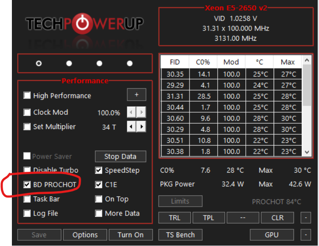The width and height of the screenshot is (319, 246).
Task: Click the Stop Data button
Action: (120, 156)
